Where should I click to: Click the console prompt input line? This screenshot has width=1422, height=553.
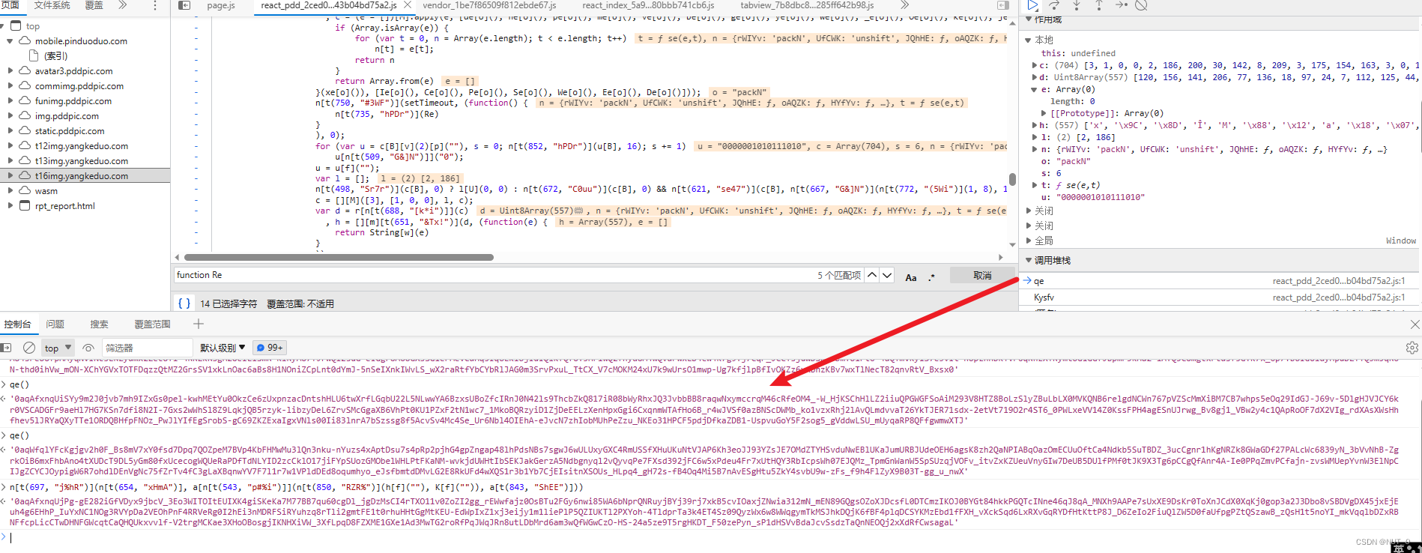pyautogui.click(x=712, y=537)
